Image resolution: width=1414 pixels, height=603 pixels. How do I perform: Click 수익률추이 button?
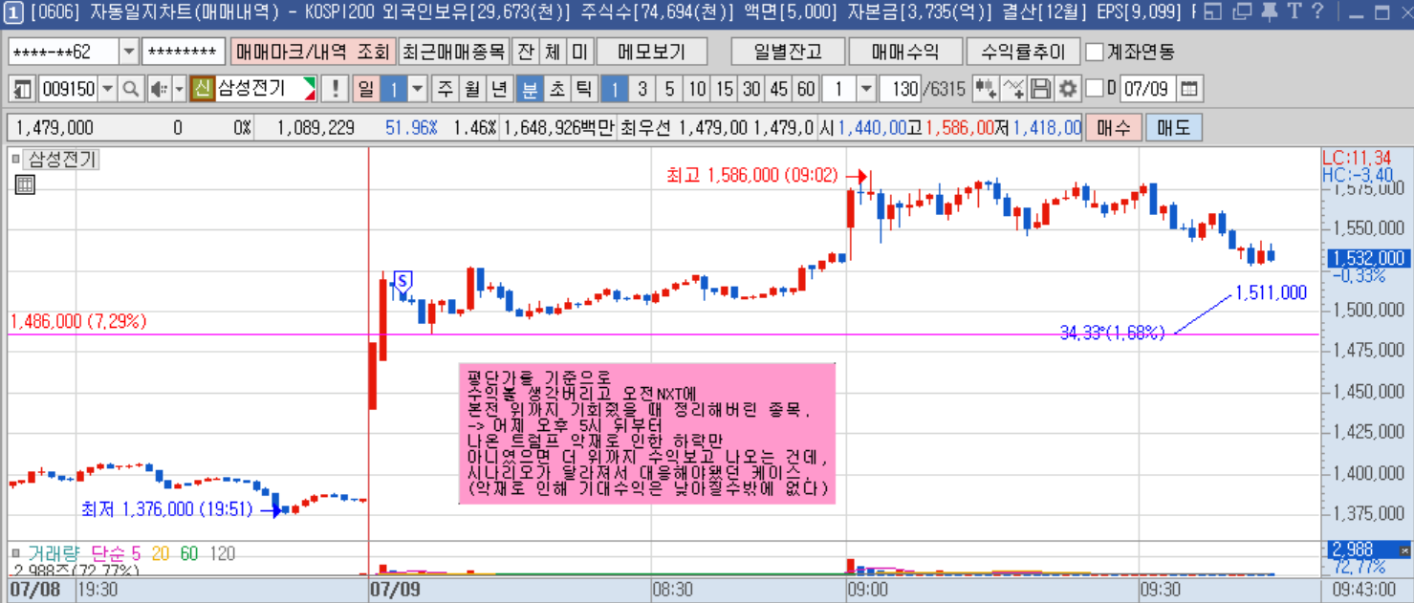click(1022, 52)
